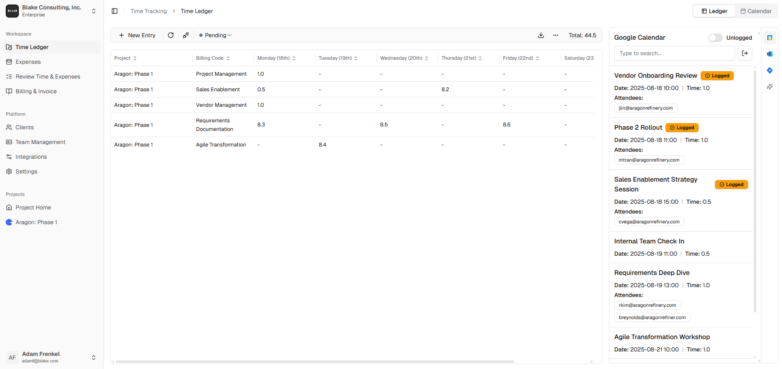Open Time Ledger in sidebar
The image size is (782, 369).
[x=52, y=47]
